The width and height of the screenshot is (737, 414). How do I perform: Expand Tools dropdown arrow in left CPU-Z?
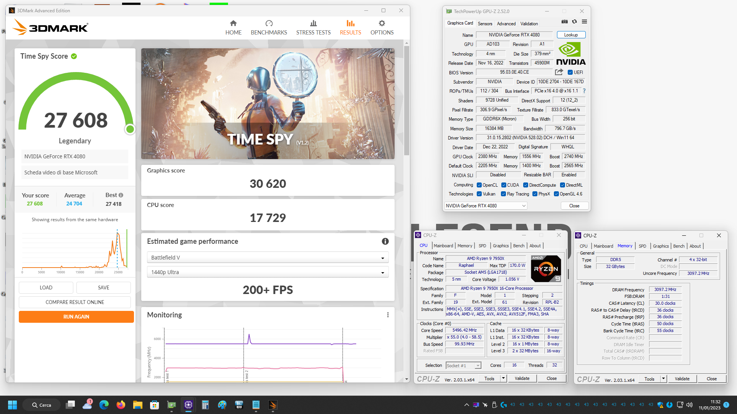click(503, 379)
